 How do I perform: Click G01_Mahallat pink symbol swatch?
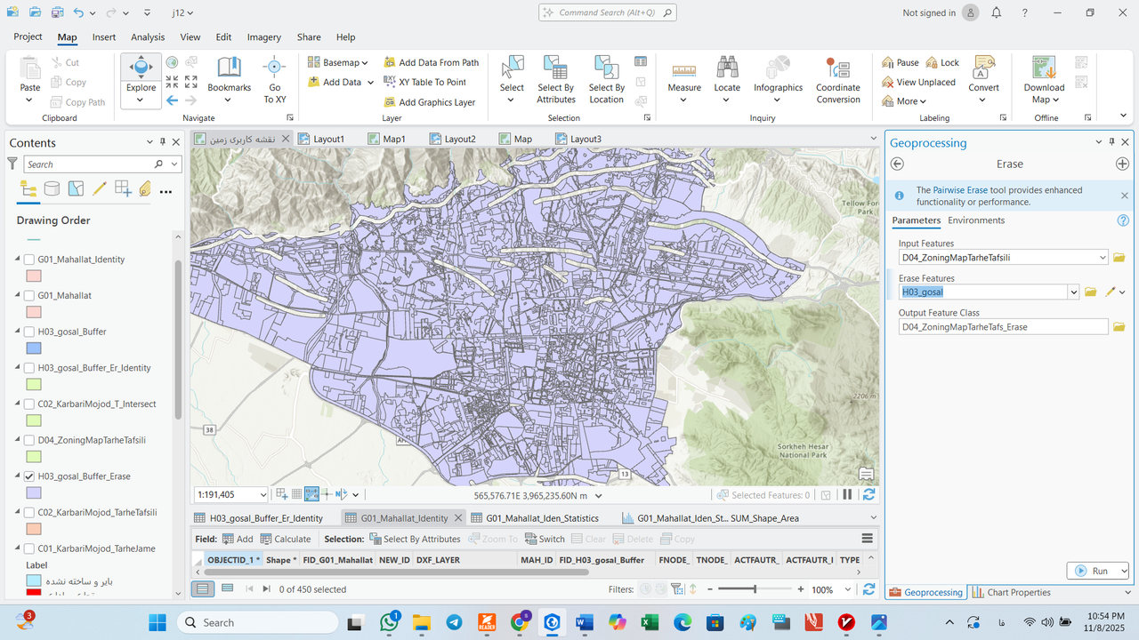(x=33, y=312)
